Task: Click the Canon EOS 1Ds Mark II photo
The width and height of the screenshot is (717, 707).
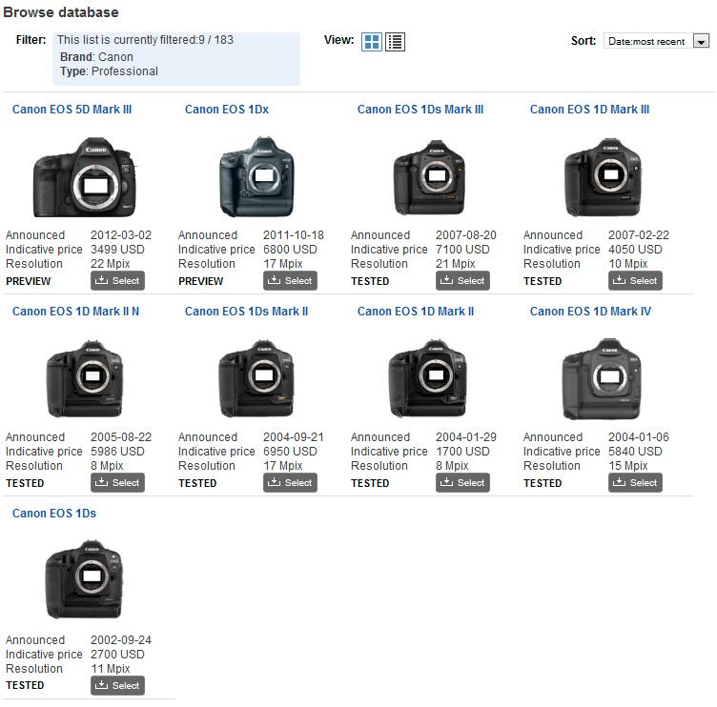Action: click(x=256, y=378)
